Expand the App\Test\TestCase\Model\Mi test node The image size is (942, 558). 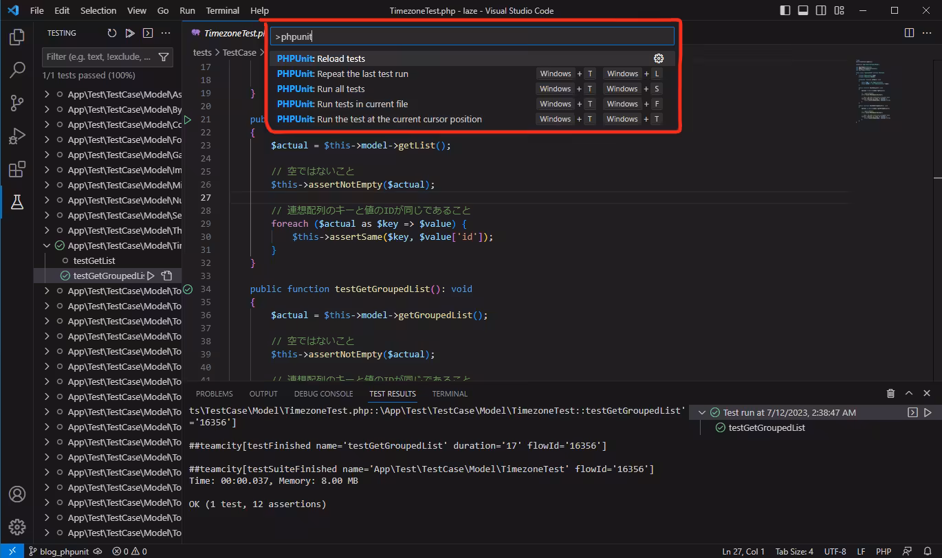(x=47, y=185)
